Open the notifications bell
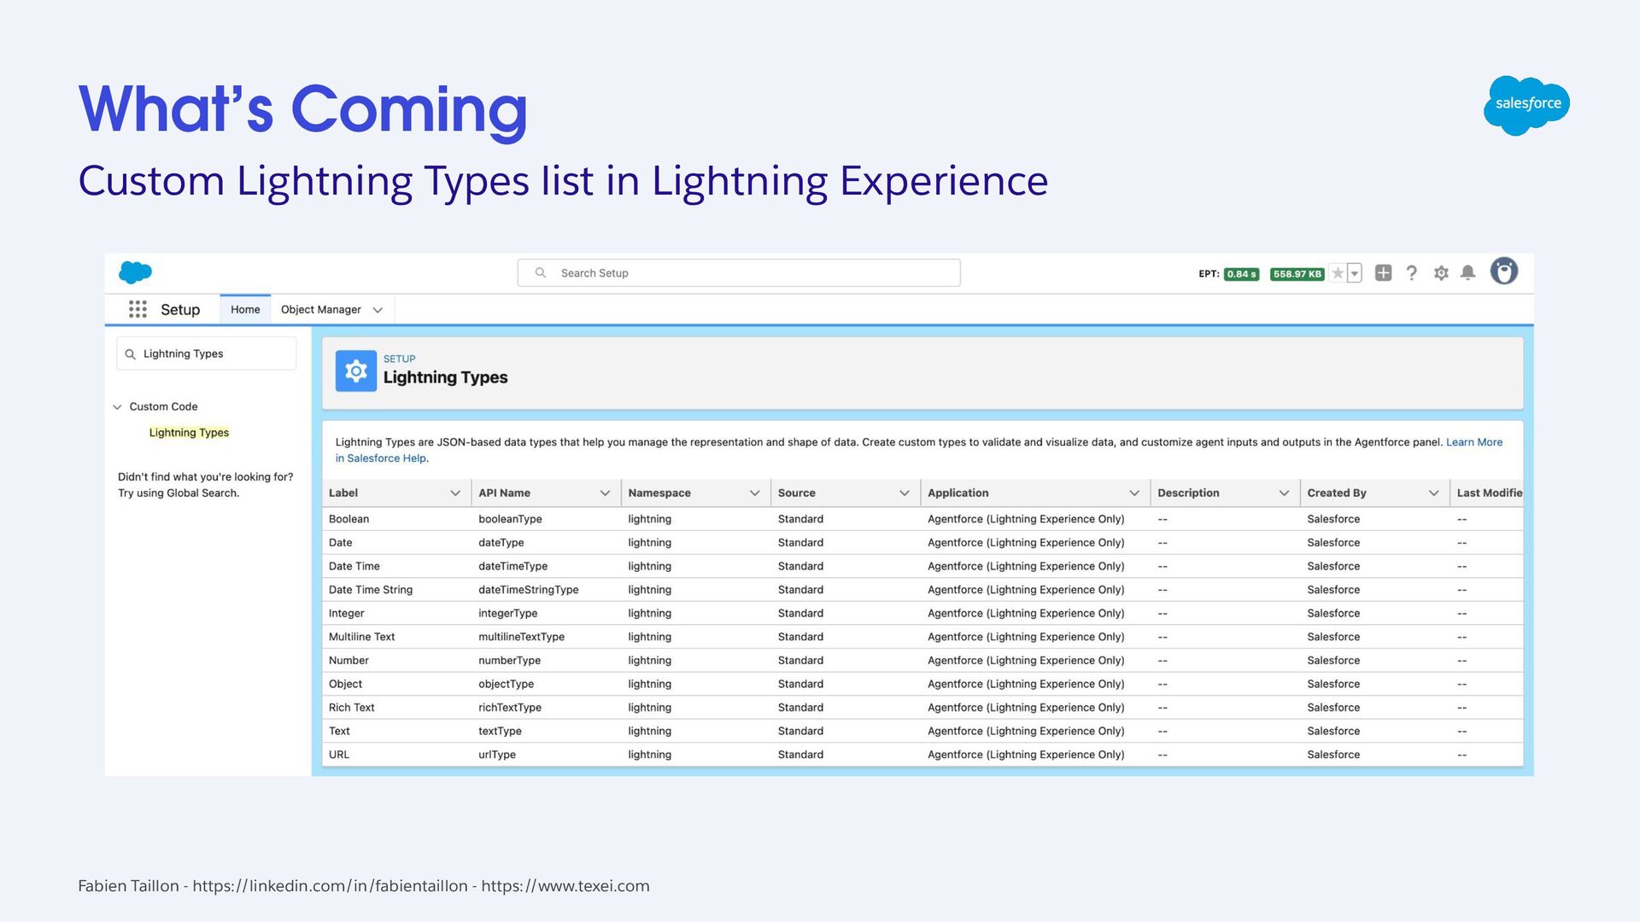This screenshot has height=922, width=1640. (x=1467, y=273)
